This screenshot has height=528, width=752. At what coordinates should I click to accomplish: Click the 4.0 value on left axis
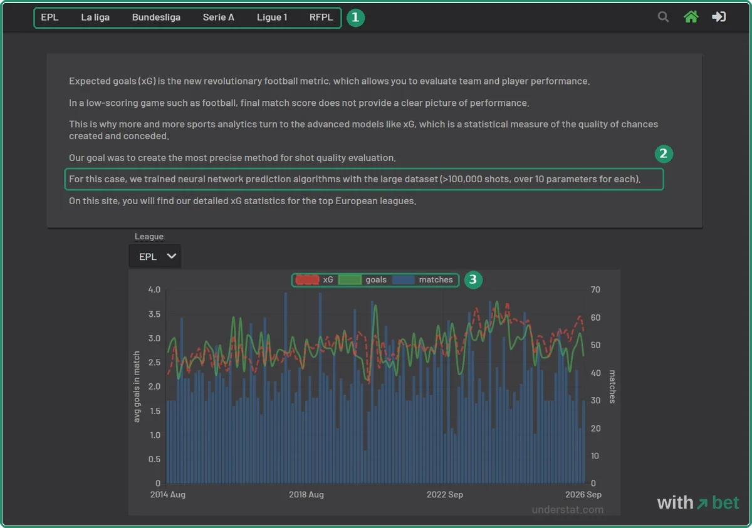point(154,289)
